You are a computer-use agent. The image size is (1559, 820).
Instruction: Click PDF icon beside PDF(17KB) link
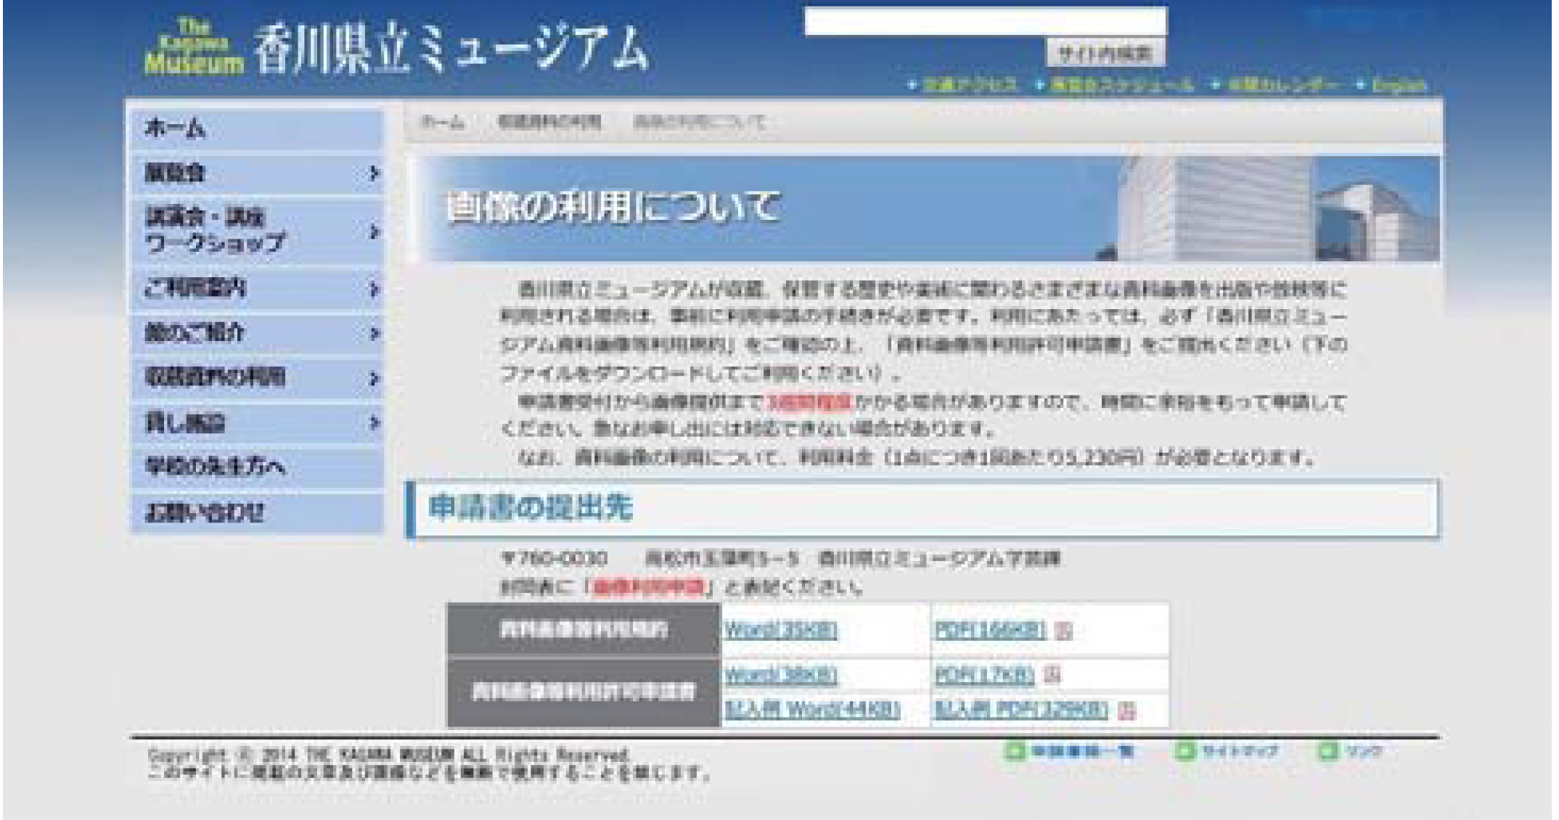(1052, 675)
